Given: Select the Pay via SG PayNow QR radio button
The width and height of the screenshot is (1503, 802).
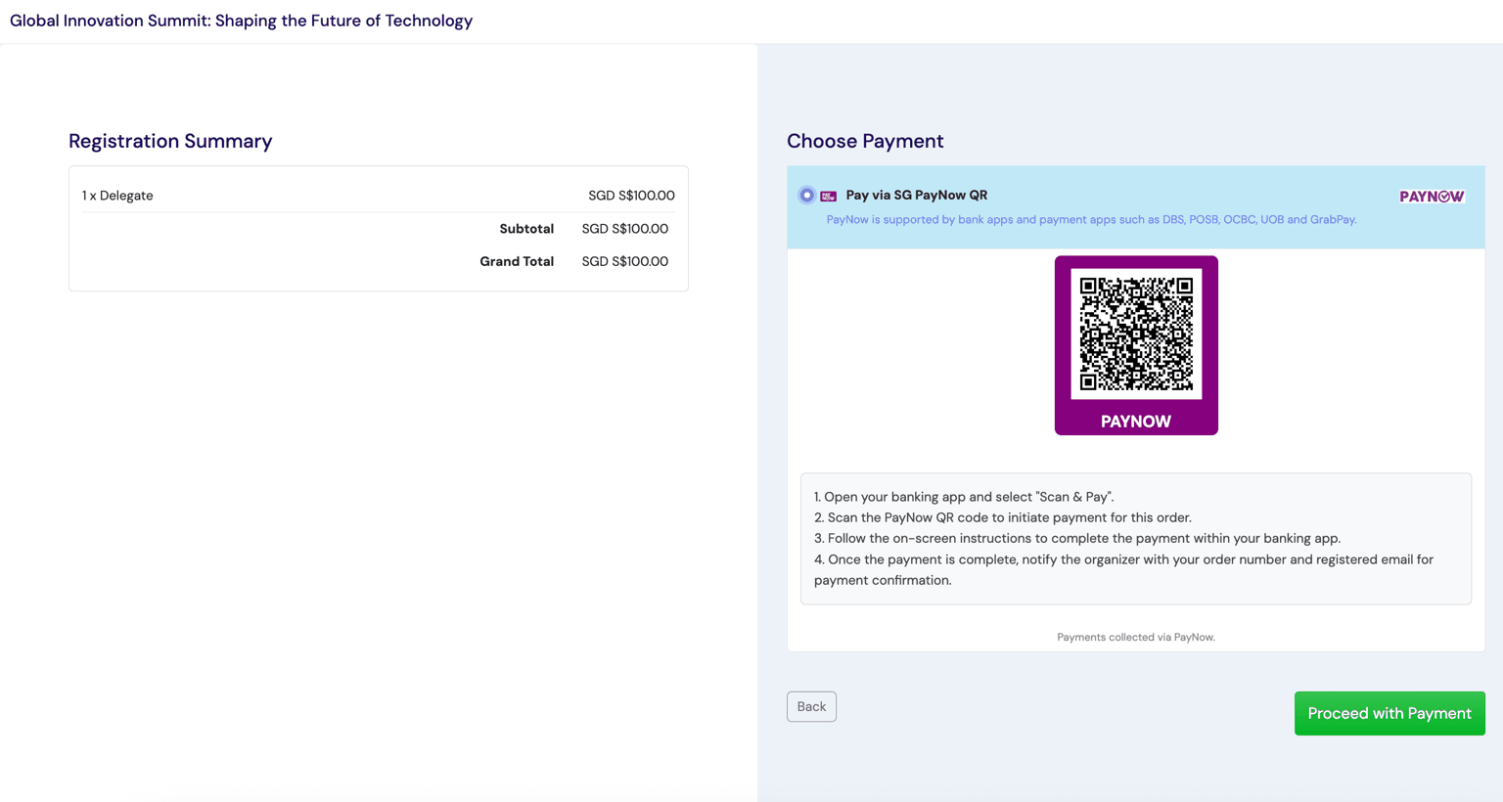Looking at the screenshot, I should [x=806, y=196].
